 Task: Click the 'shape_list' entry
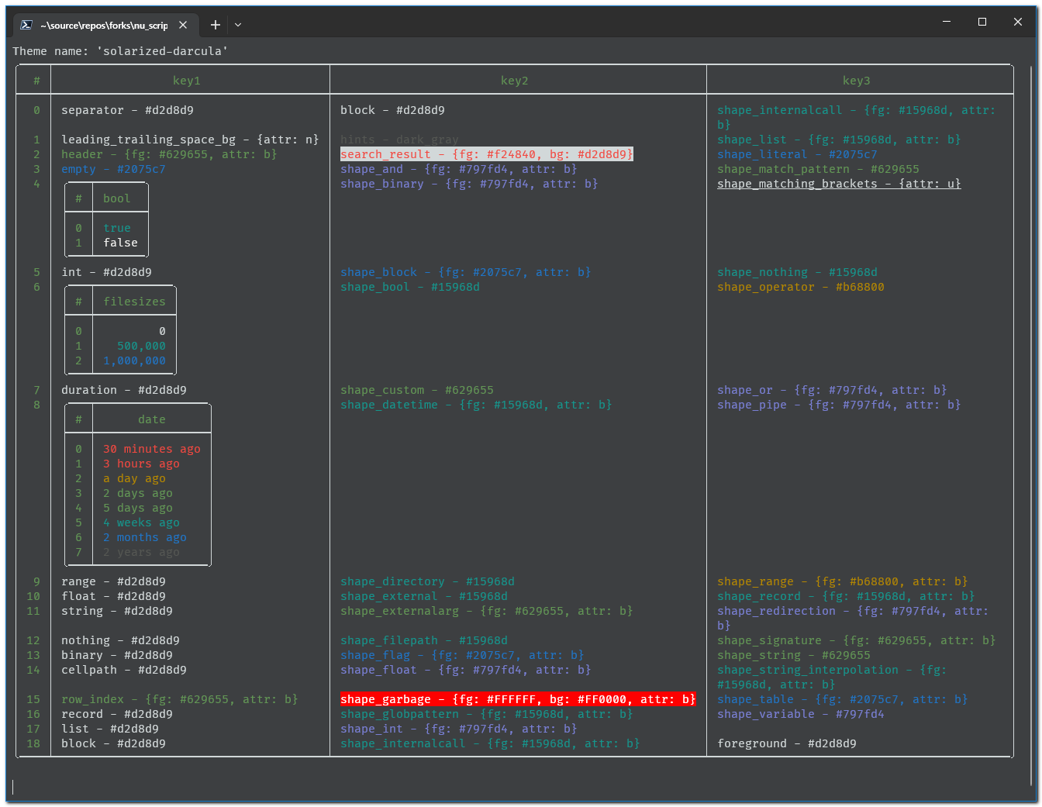839,140
